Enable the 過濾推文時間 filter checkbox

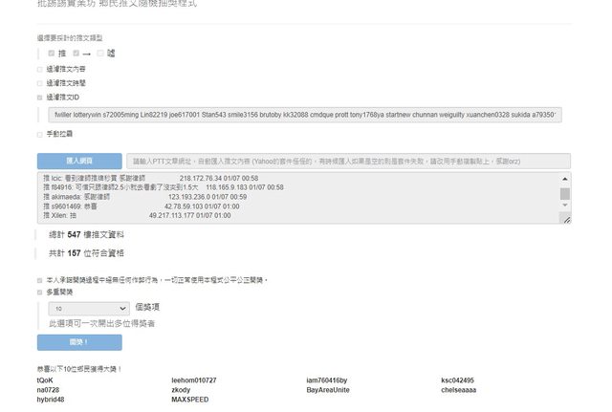click(40, 83)
